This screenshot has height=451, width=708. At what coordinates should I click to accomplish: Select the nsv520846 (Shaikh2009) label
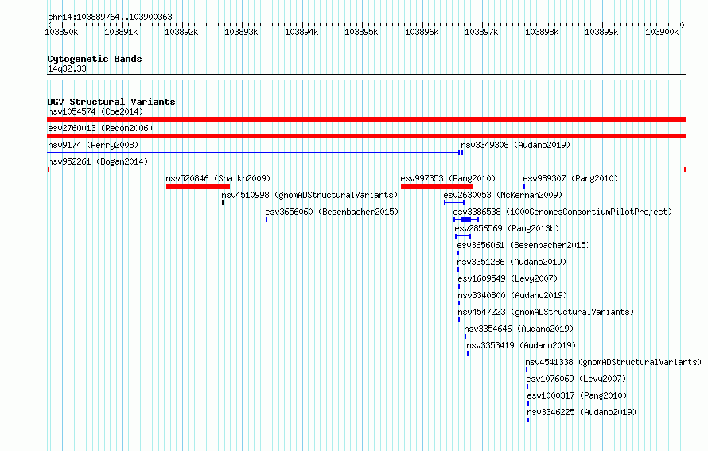pos(218,178)
